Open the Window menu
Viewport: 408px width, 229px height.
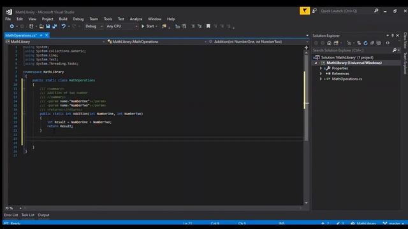154,19
